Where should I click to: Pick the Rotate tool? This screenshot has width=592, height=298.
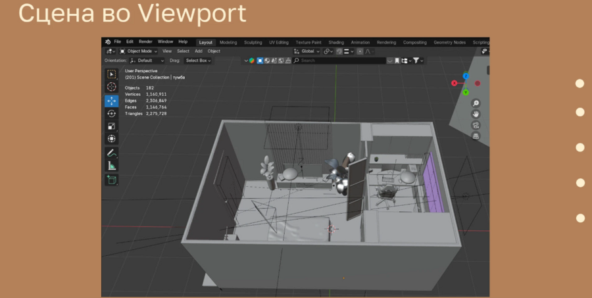coord(111,113)
